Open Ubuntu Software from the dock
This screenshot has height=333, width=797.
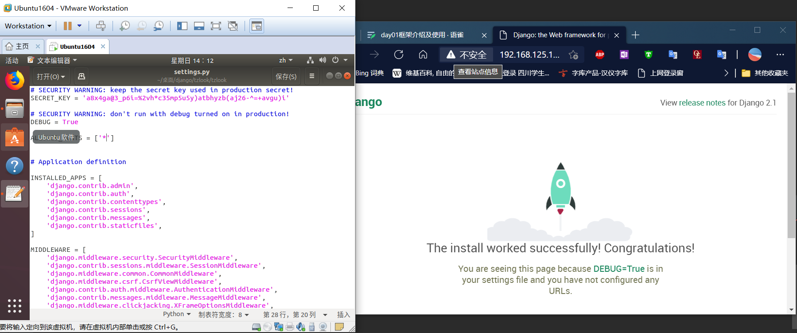point(15,137)
